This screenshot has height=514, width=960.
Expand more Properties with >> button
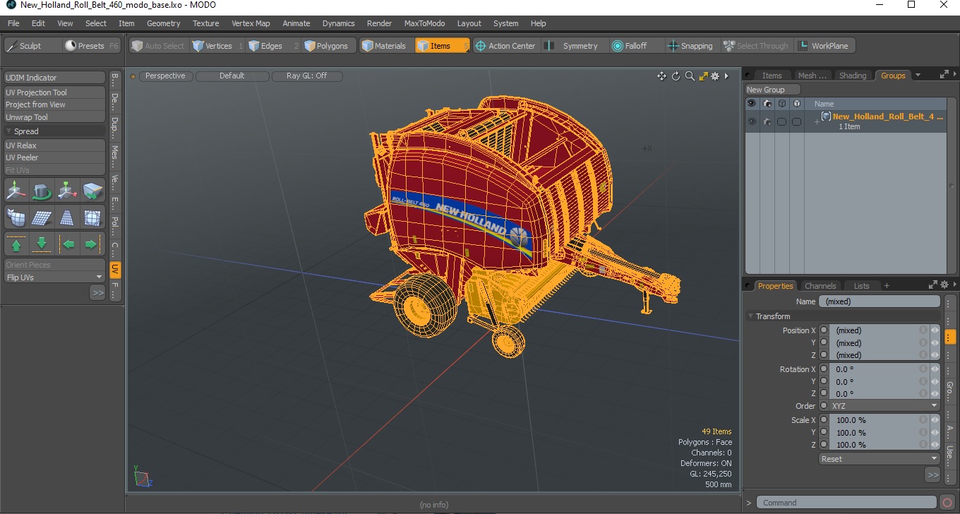point(932,475)
